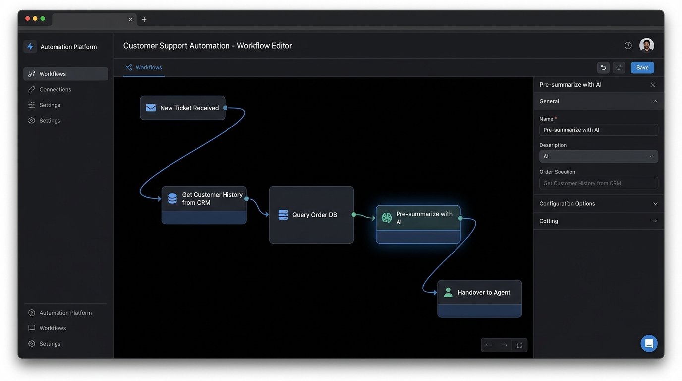Viewport: 682px width, 381px height.
Task: Click the brain icon on Pre-summarize with AI node
Action: [x=386, y=217]
